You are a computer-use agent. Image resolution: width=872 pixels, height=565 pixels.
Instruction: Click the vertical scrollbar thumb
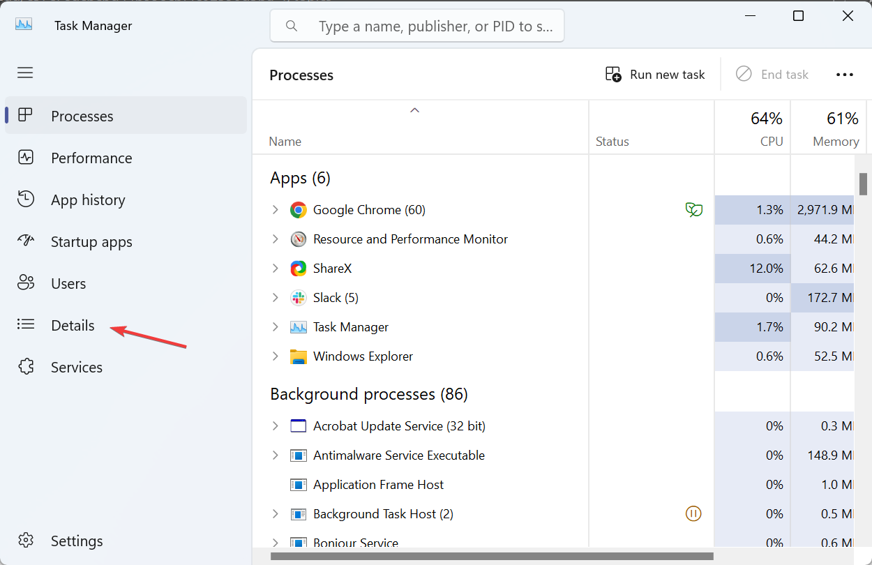click(863, 184)
